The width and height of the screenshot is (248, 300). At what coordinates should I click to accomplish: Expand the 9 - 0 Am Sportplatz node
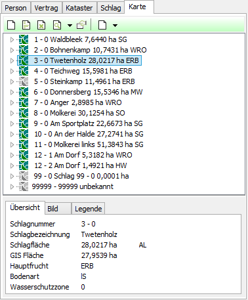click(x=12, y=123)
